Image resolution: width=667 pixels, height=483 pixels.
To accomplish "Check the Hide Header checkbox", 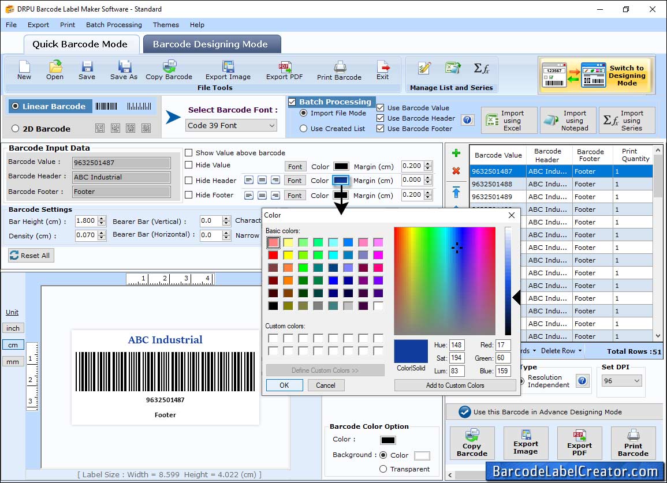I will pos(188,180).
